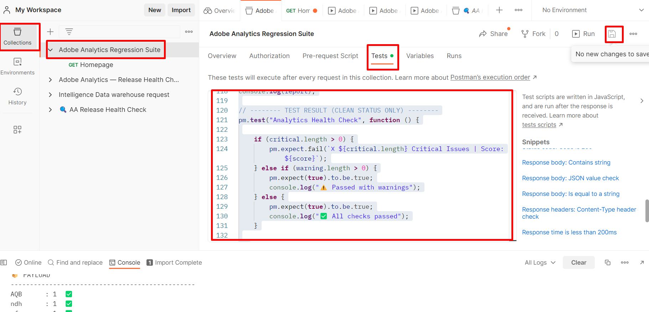The width and height of the screenshot is (649, 312).
Task: Click the console.log "All checks passed" code line
Action: click(339, 216)
